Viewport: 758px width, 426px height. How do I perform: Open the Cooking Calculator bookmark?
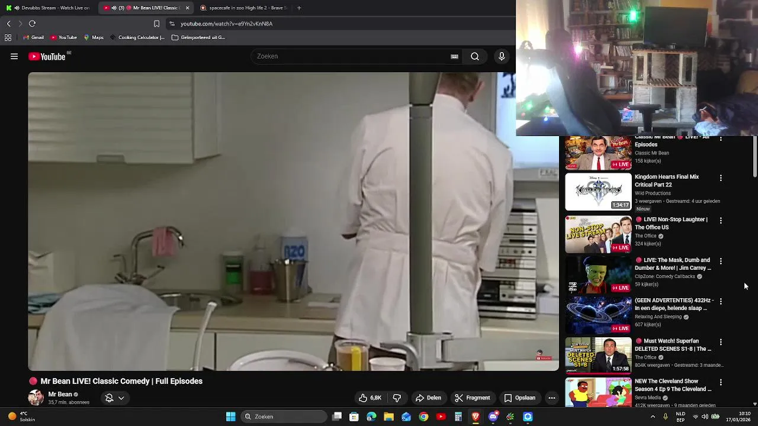pyautogui.click(x=137, y=37)
